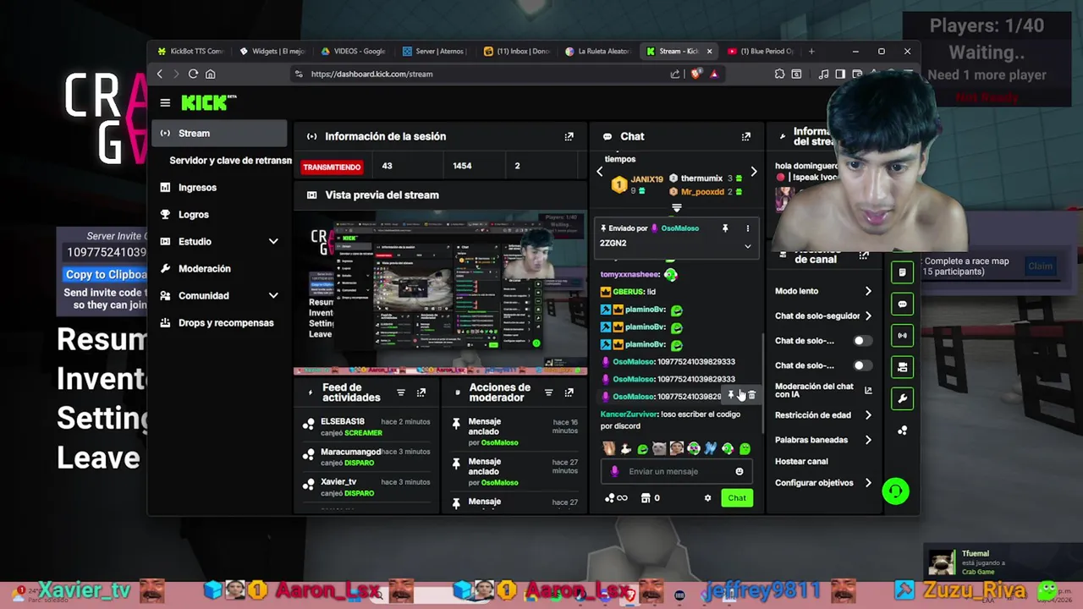Screen dimensions: 1083x609
Task: Open Chat de solo-seguidor options
Action: click(x=868, y=315)
